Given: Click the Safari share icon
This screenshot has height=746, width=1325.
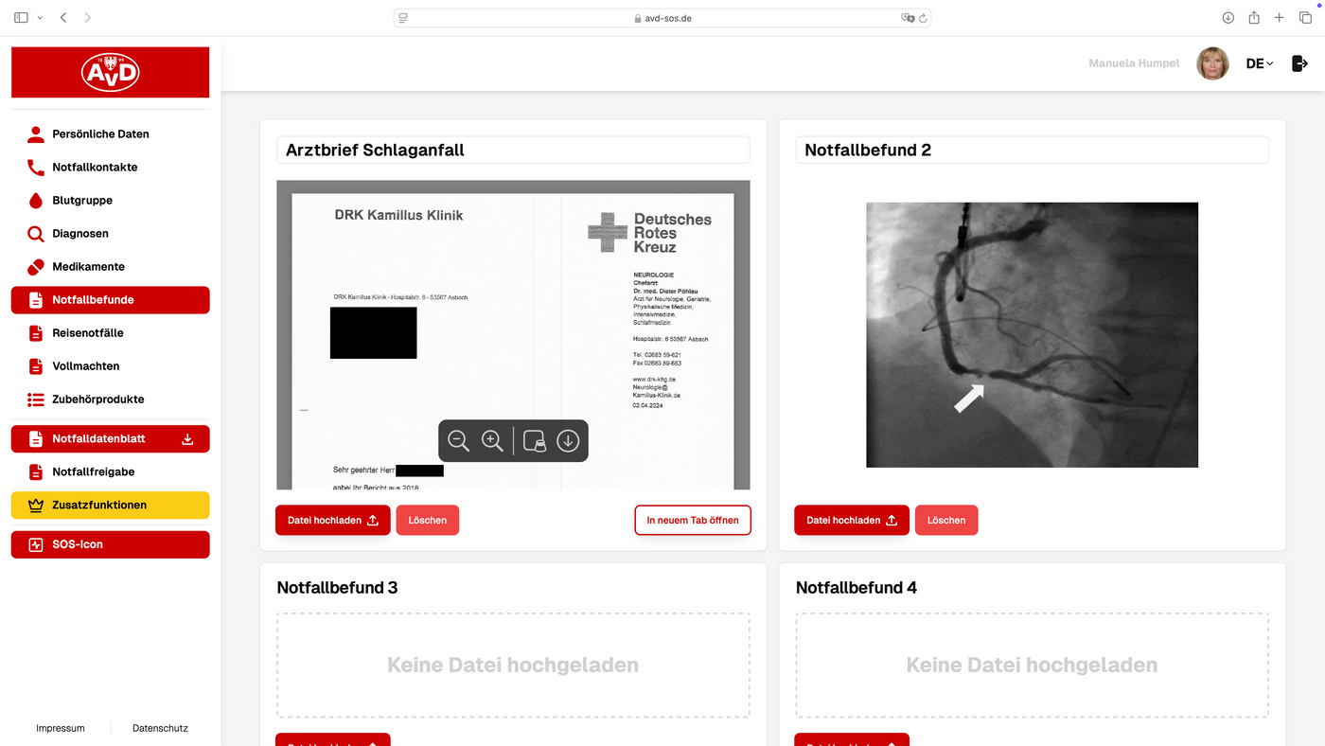Looking at the screenshot, I should [1254, 18].
